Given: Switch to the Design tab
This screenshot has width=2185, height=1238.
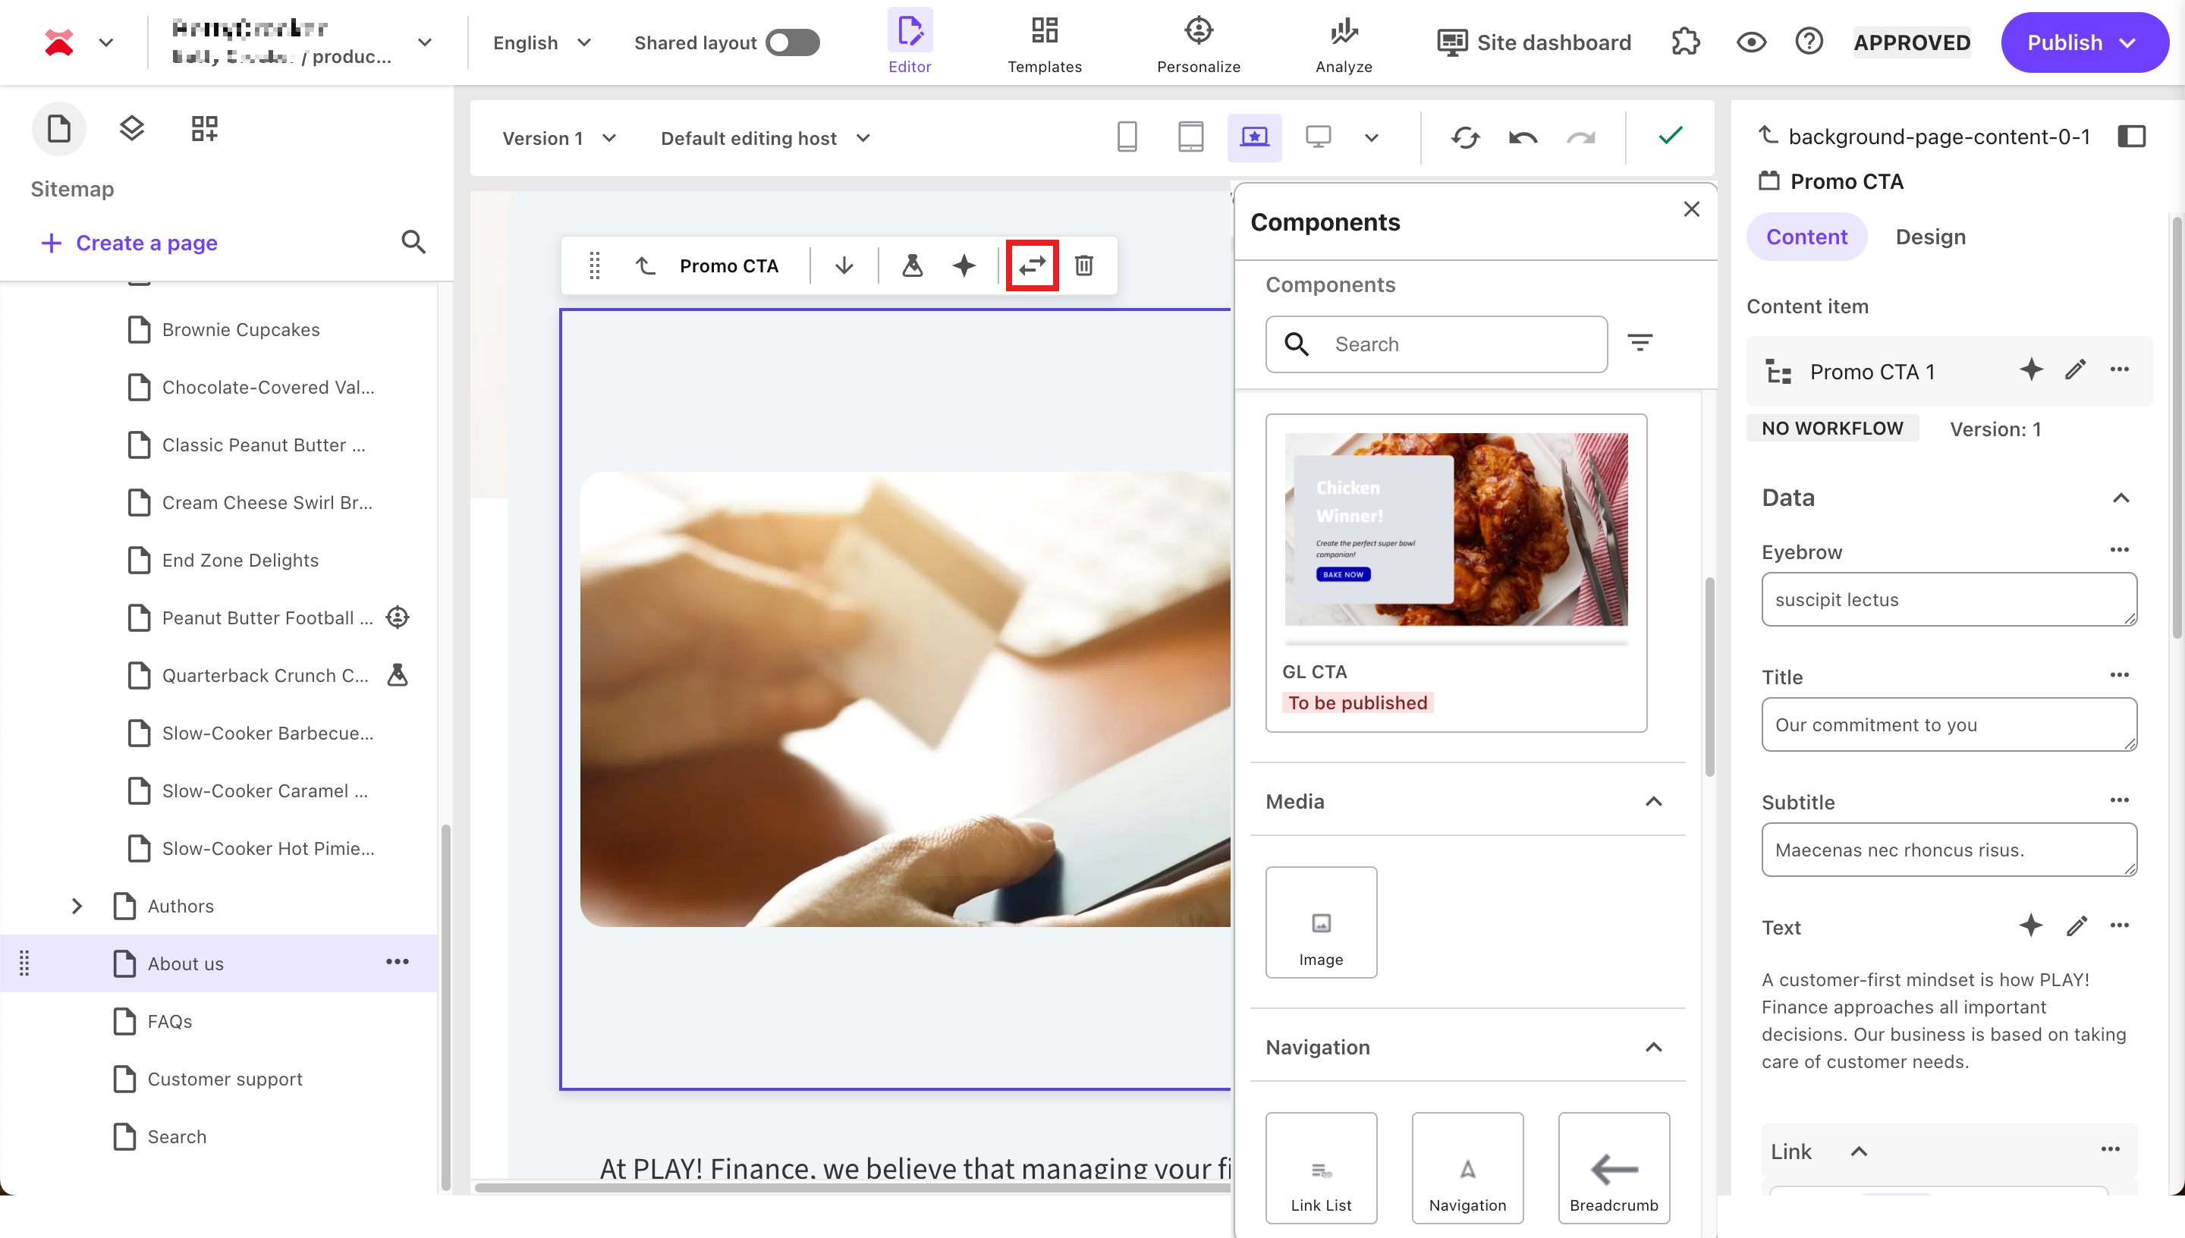Looking at the screenshot, I should (x=1930, y=237).
